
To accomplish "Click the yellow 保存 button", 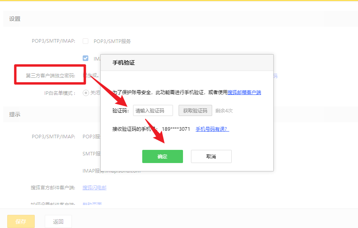I will click(21, 221).
